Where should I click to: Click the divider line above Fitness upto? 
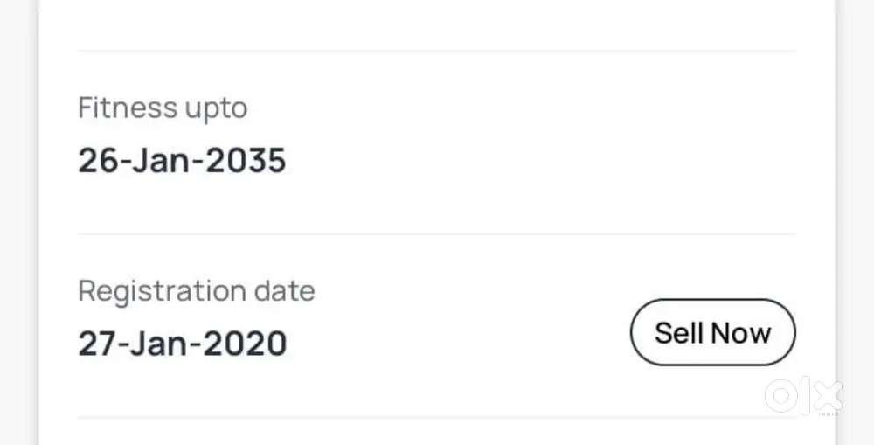437,52
